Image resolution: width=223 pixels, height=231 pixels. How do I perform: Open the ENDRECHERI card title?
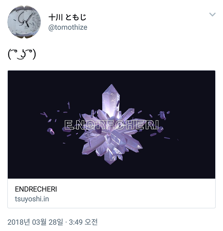36,189
